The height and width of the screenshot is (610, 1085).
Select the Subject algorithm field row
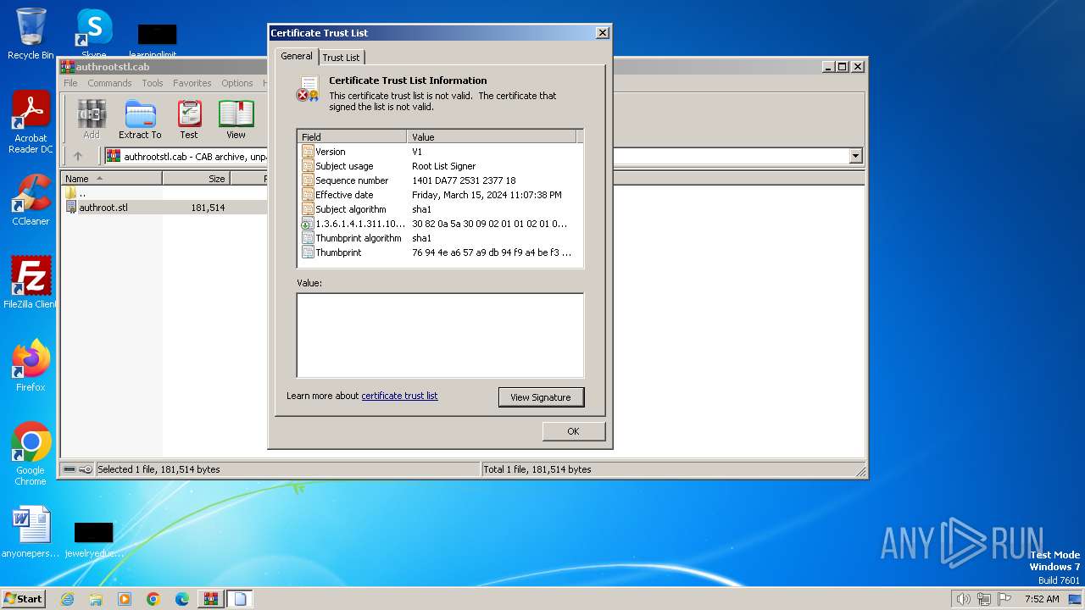click(440, 209)
